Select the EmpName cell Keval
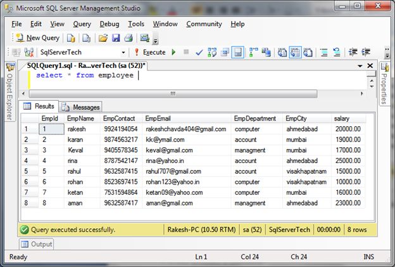 pos(82,150)
